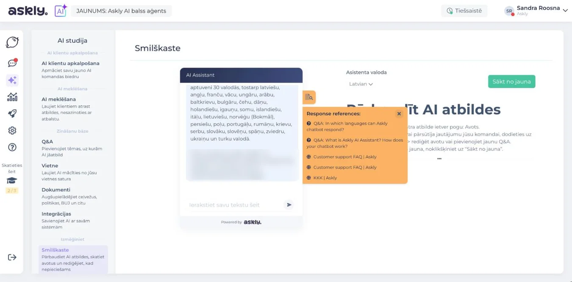Screen dimensions: 572x282
Task: Open the rocket sidebar icon
Action: click(x=12, y=113)
